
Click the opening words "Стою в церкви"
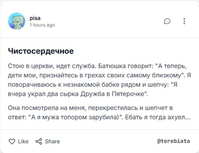[26, 66]
